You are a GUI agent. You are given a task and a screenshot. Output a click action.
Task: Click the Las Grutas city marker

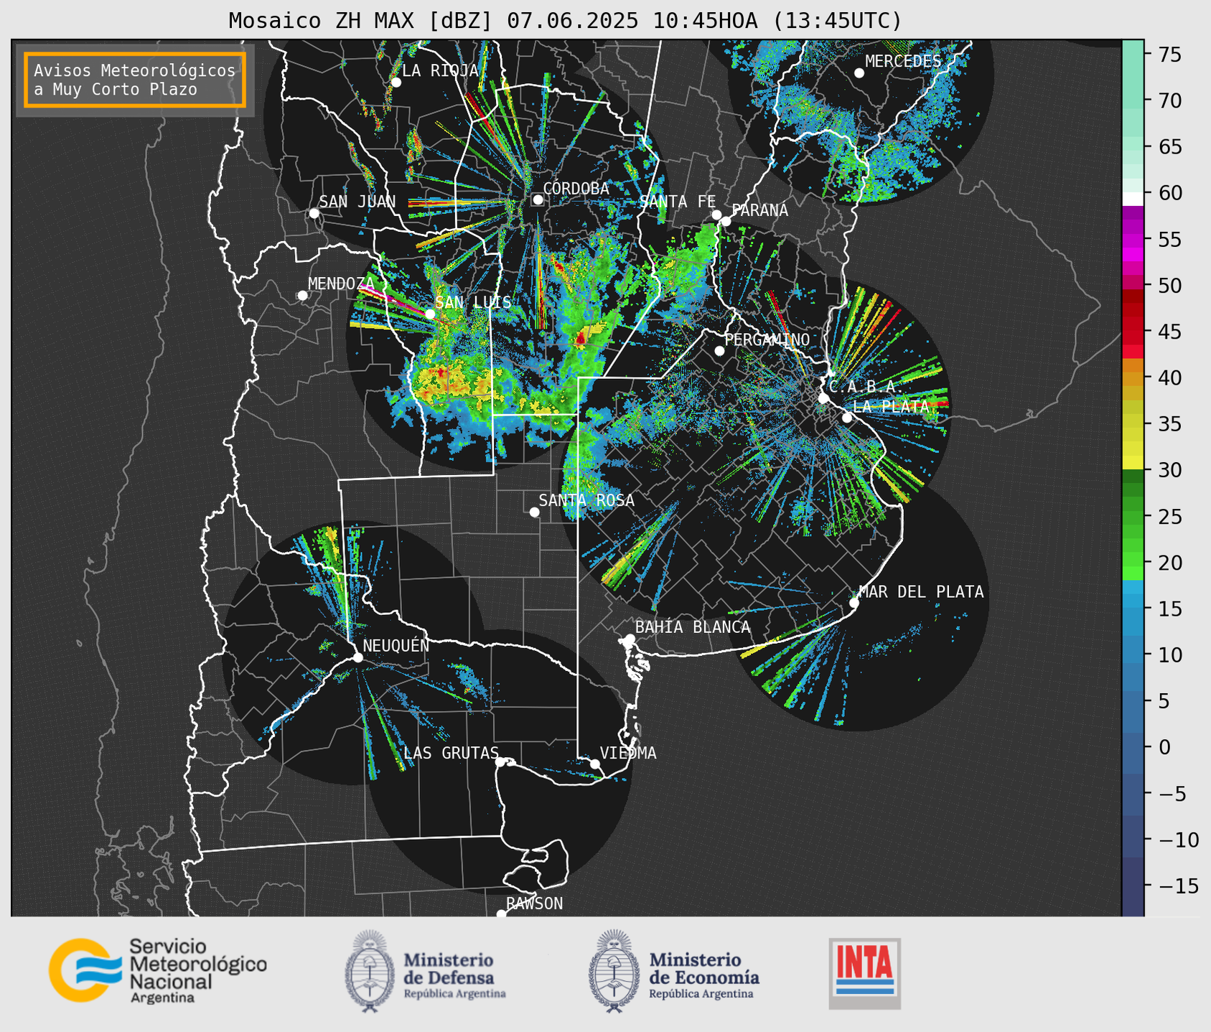pos(500,761)
